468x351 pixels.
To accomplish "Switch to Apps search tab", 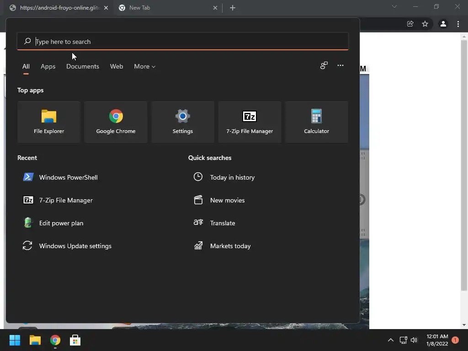I will [48, 66].
